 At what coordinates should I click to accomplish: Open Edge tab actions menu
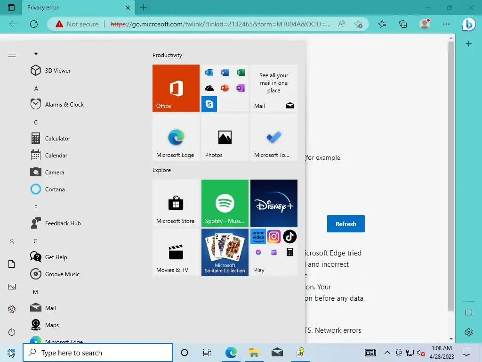coord(11,8)
